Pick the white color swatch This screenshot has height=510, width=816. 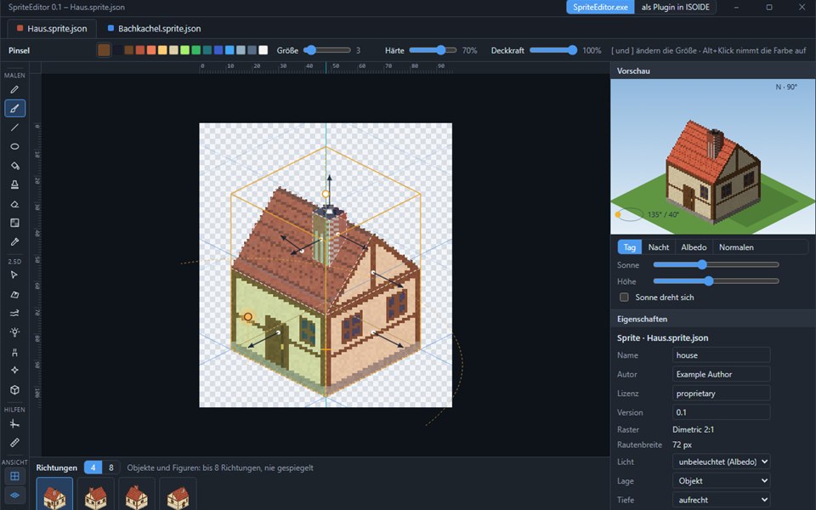point(263,50)
